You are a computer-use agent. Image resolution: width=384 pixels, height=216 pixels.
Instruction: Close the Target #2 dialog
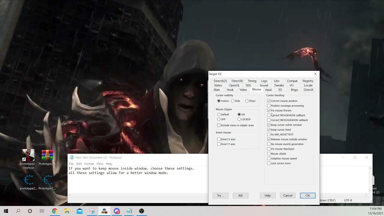315,74
